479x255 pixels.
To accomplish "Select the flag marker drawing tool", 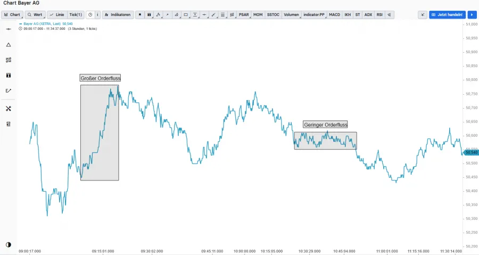I will pyautogui.click(x=140, y=15).
